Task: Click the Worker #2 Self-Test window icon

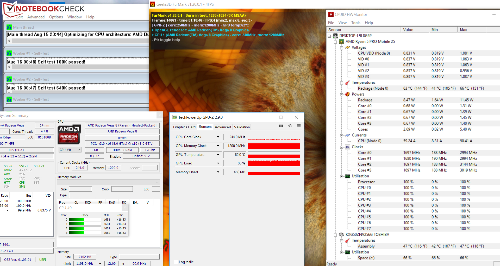Action: point(9,79)
